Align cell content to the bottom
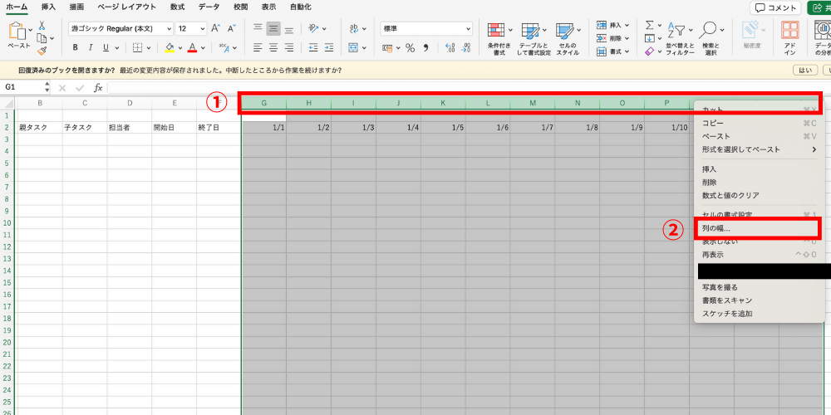The height and width of the screenshot is (415, 831). 289,28
